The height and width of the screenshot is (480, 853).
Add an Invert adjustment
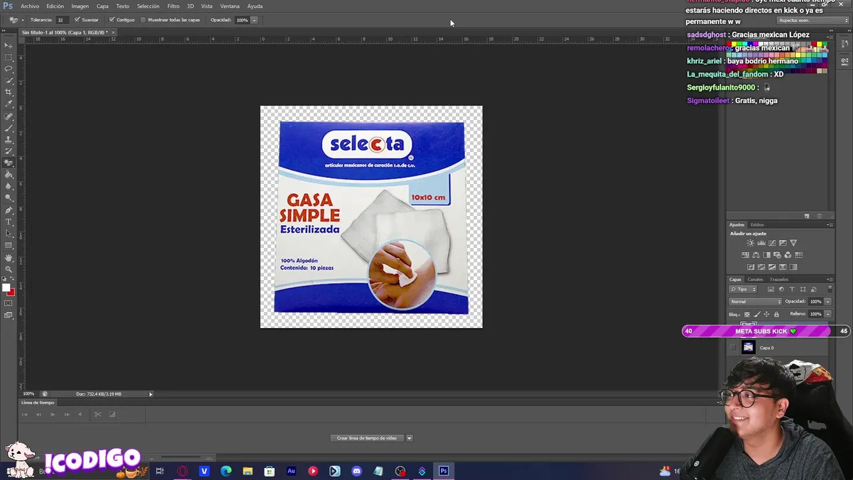coord(750,267)
